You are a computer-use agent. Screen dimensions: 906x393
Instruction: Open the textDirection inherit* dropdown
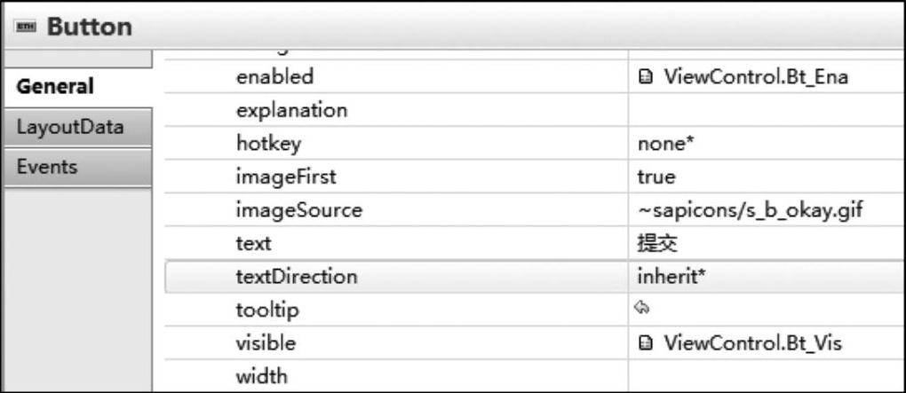tap(767, 277)
